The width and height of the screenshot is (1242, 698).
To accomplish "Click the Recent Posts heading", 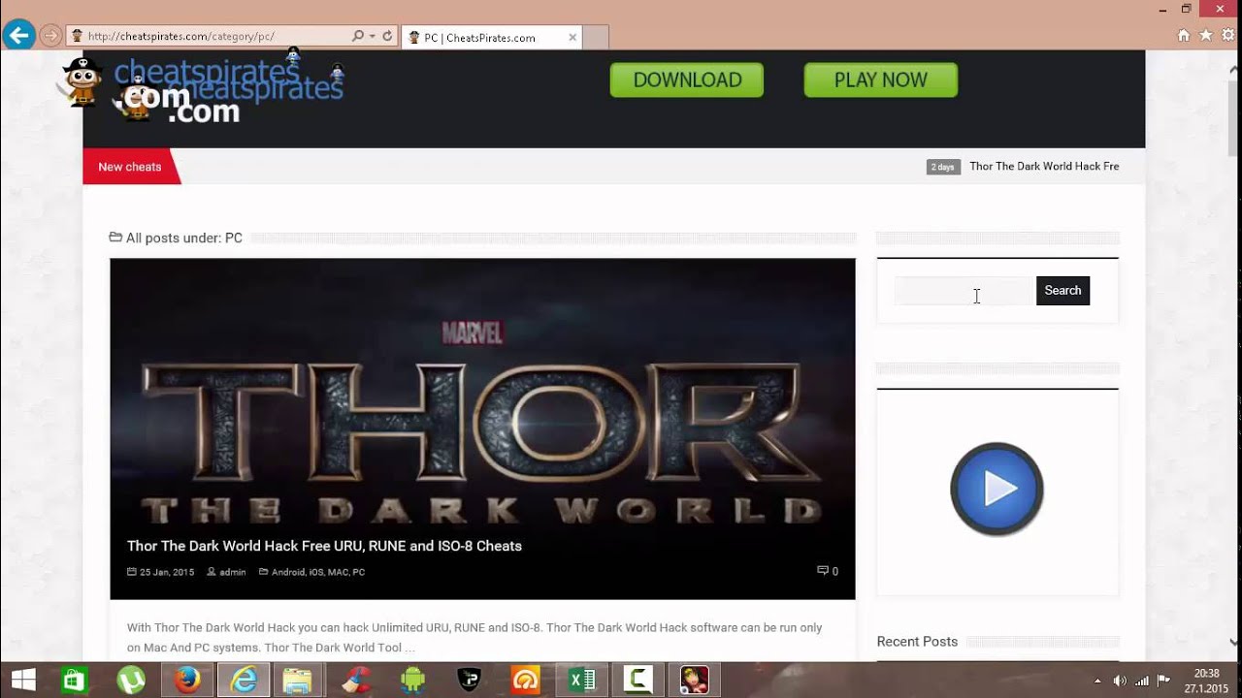I will (x=917, y=642).
